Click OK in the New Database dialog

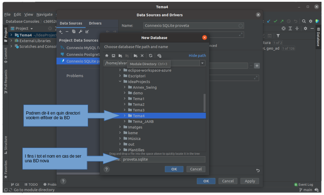click(174, 169)
